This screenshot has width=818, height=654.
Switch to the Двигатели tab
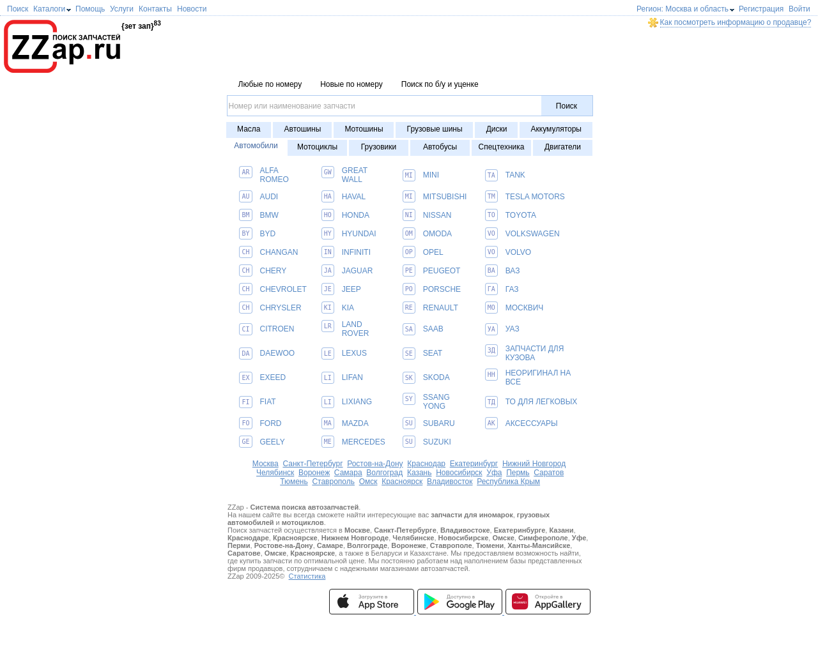coord(562,148)
